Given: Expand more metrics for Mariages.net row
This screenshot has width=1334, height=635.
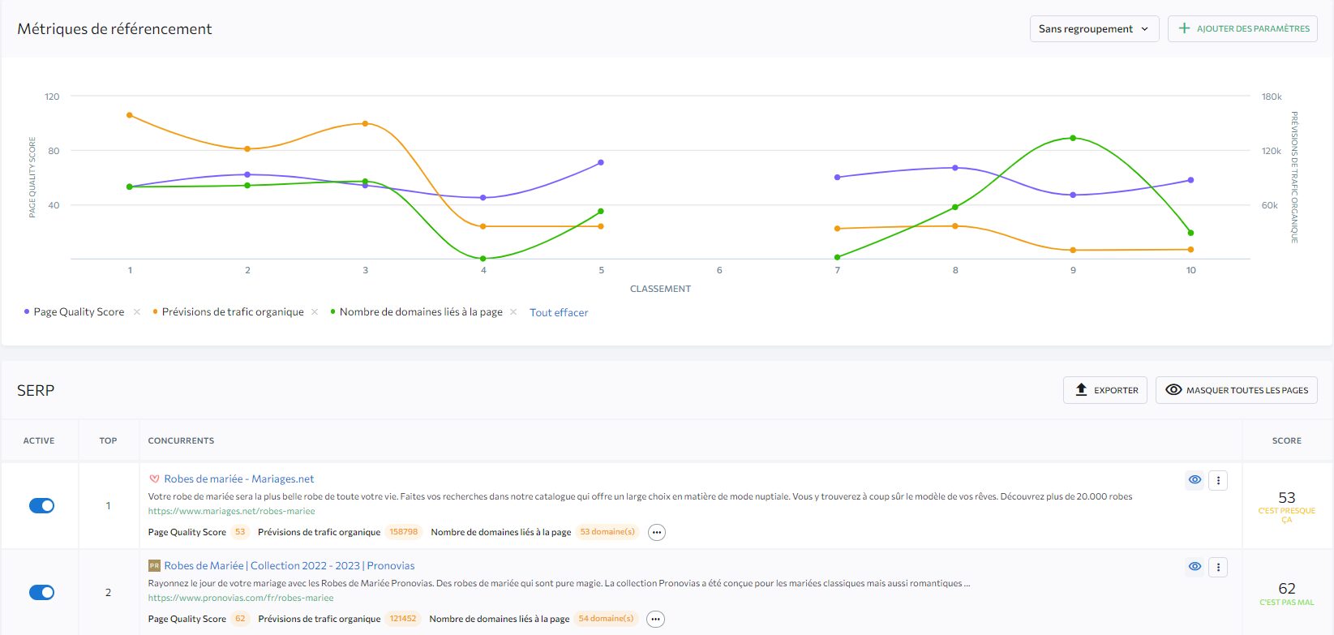Looking at the screenshot, I should [x=657, y=533].
